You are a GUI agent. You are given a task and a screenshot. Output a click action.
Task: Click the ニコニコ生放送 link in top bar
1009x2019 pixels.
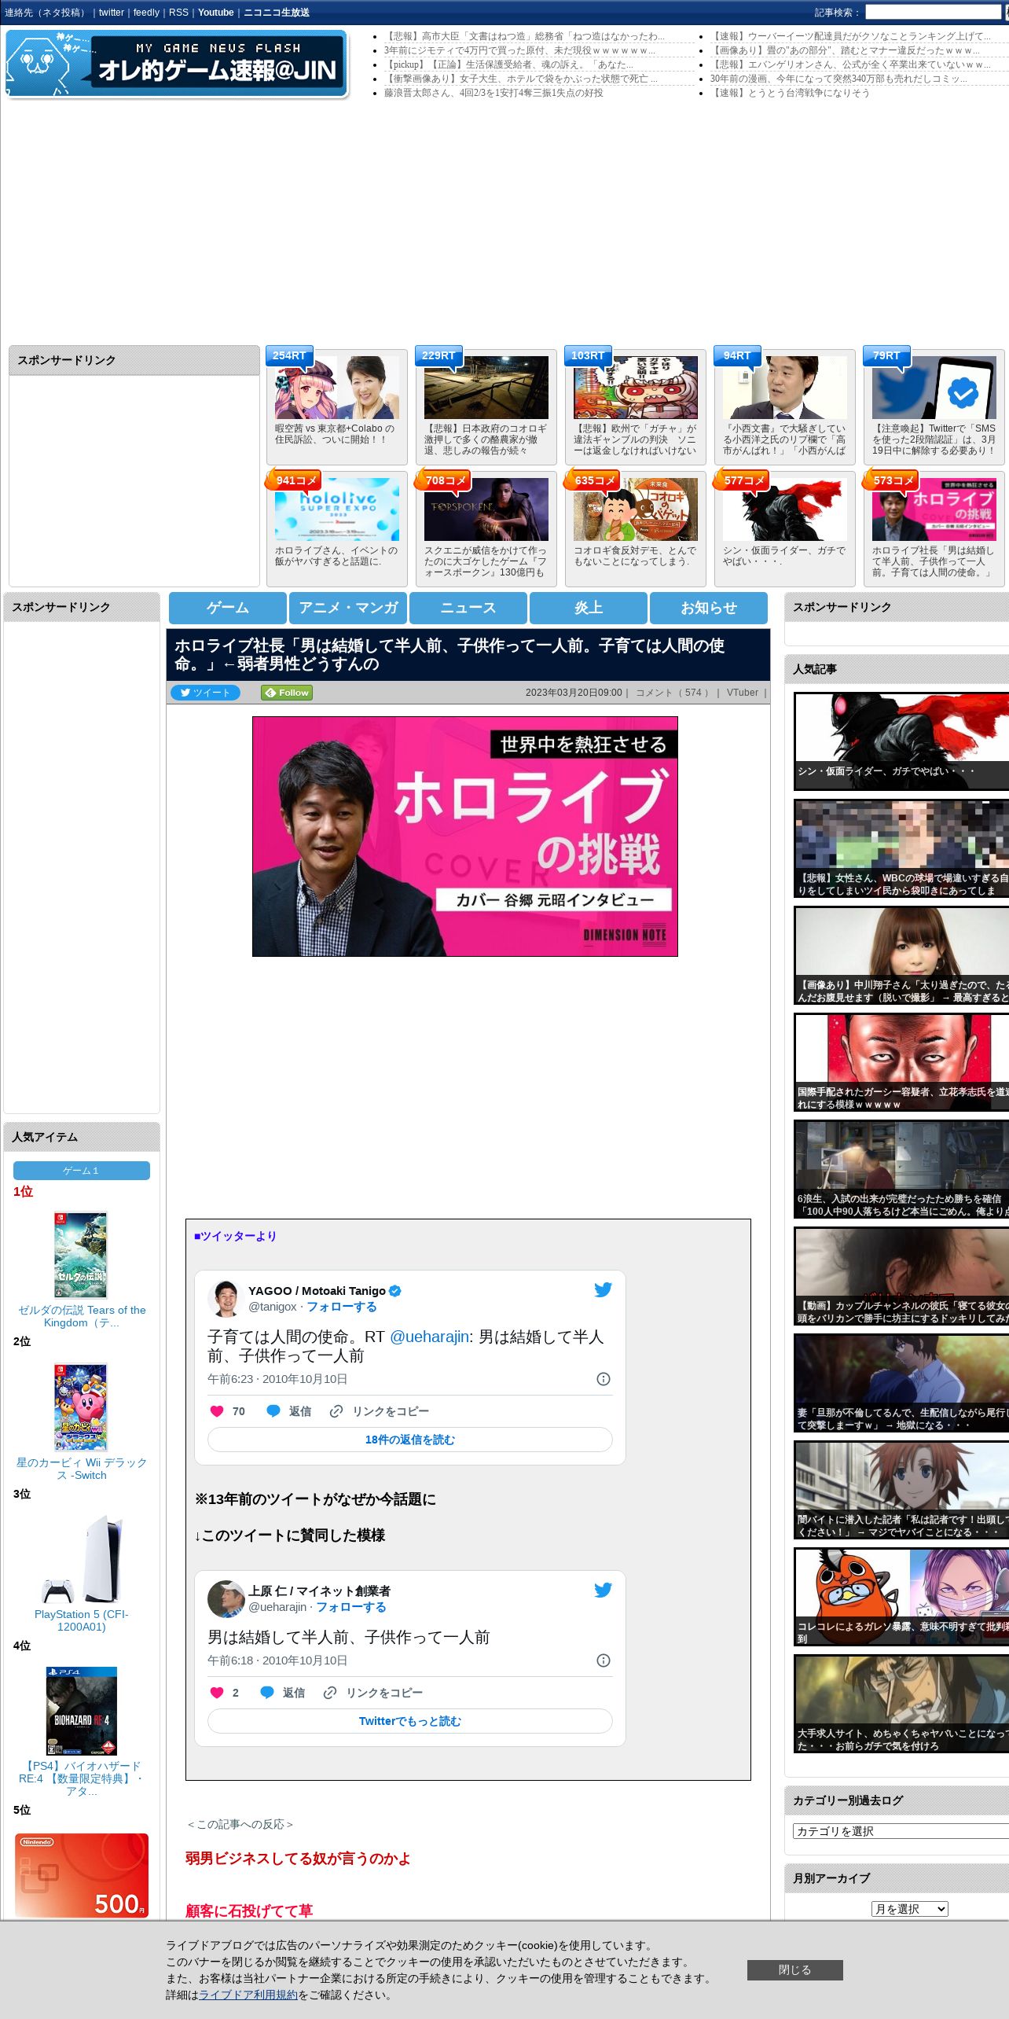[277, 13]
